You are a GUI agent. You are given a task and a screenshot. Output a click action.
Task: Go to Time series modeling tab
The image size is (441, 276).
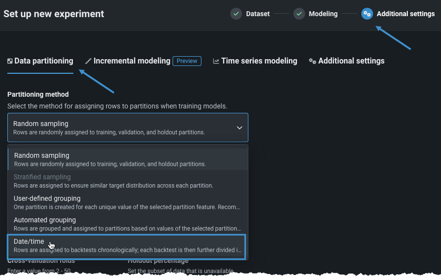[x=259, y=61]
